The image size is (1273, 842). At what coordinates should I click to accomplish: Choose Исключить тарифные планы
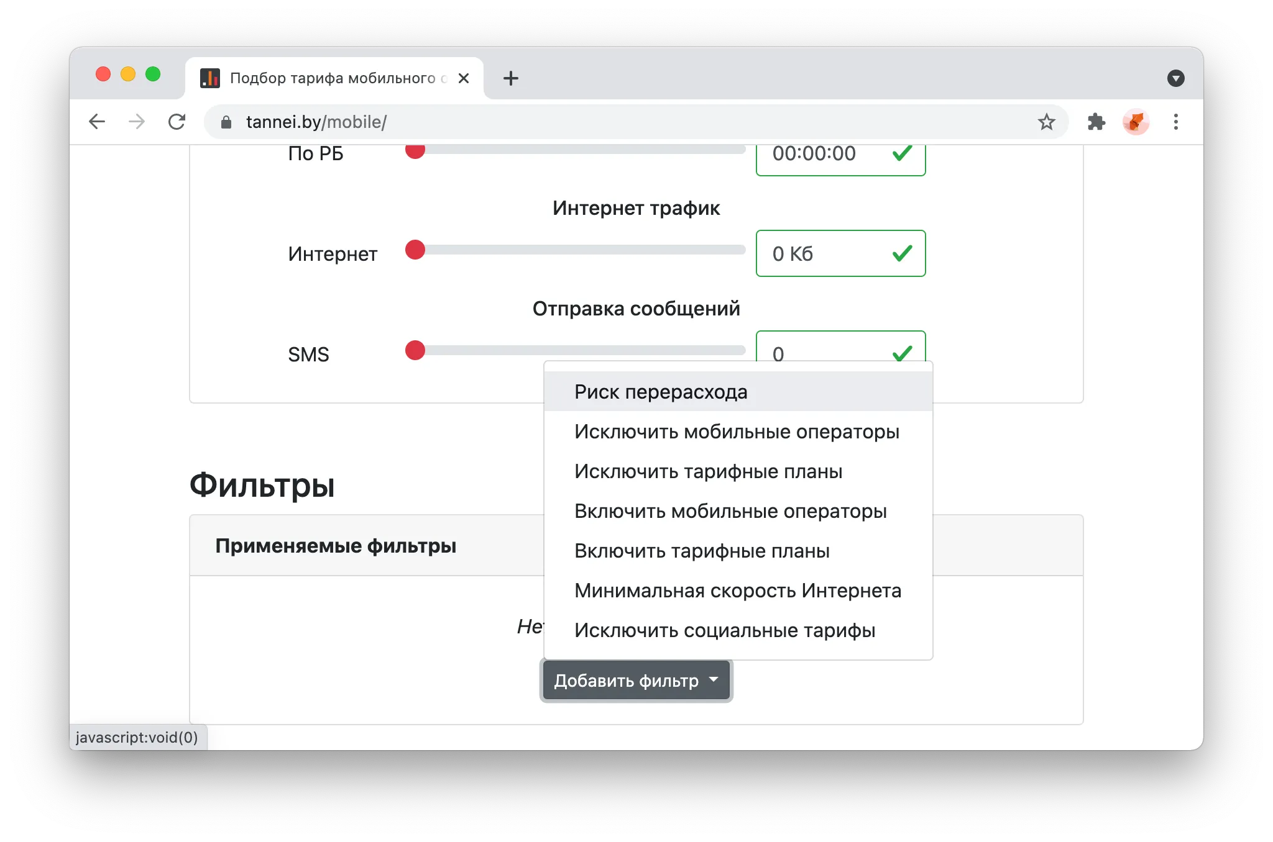point(738,471)
